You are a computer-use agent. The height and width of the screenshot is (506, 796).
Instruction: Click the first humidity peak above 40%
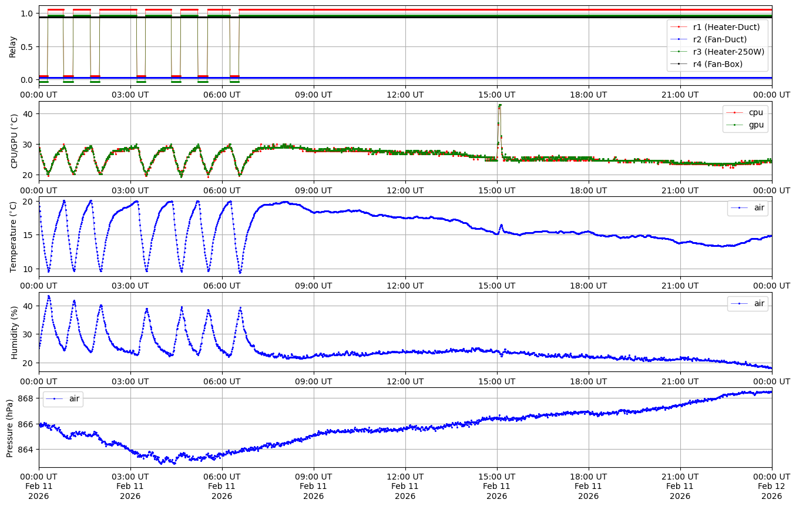[x=49, y=296]
